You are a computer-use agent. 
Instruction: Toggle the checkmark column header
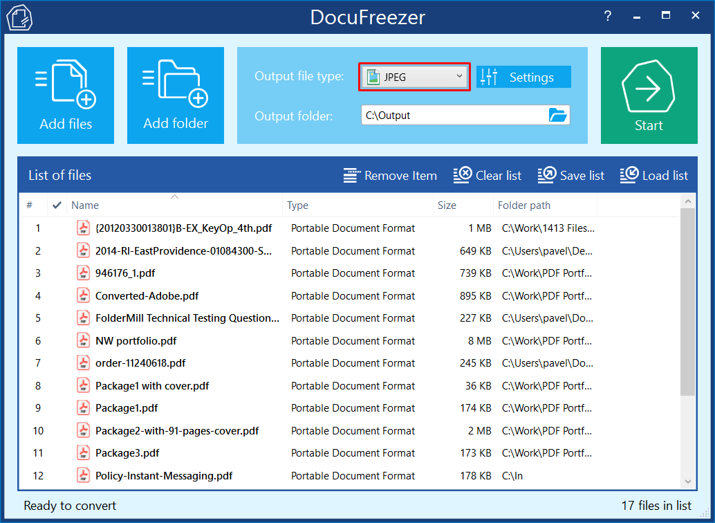point(57,205)
